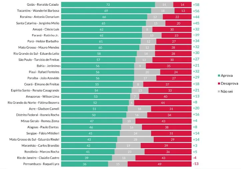This screenshot has width=241, height=169.
Task: Click Rio Grande do Norte red bar showing 44
Action: 163,103
